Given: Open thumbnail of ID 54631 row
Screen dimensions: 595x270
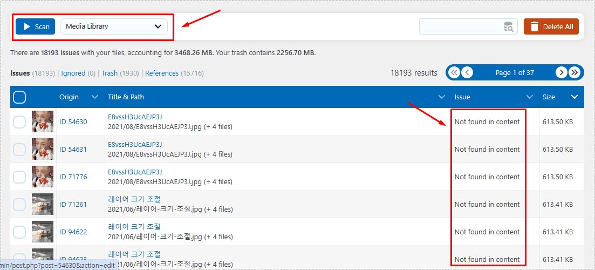Looking at the screenshot, I should point(43,149).
